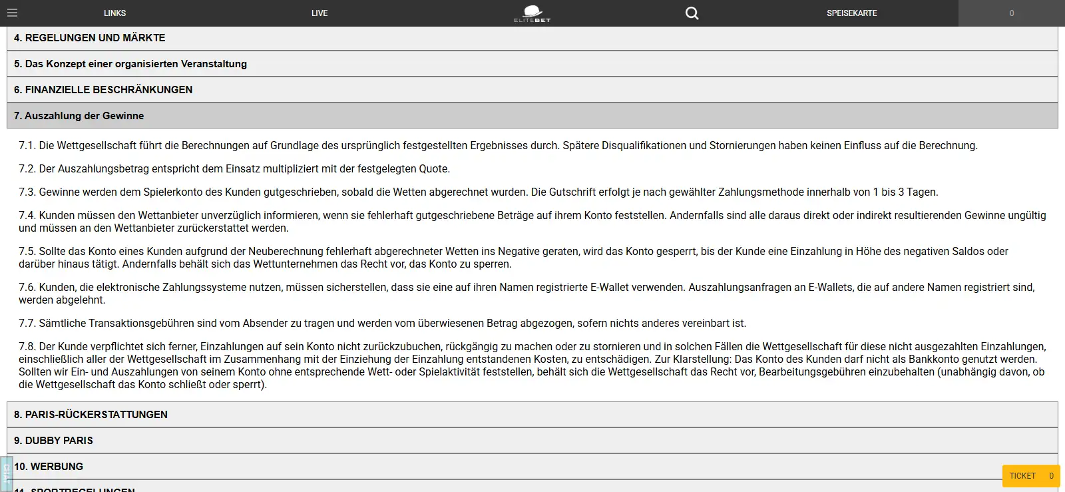Open the bet counter showing 0 in header

pos(1012,13)
